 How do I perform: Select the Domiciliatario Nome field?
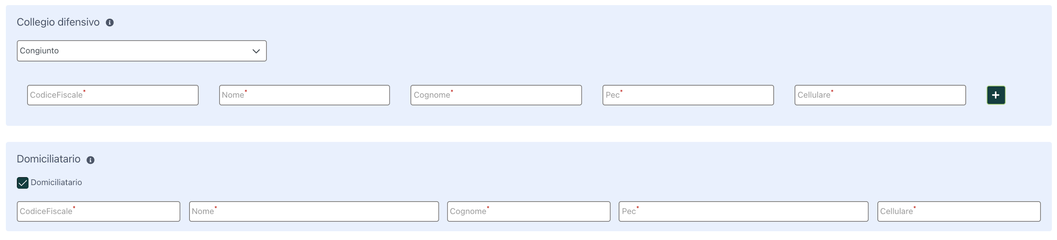click(314, 212)
